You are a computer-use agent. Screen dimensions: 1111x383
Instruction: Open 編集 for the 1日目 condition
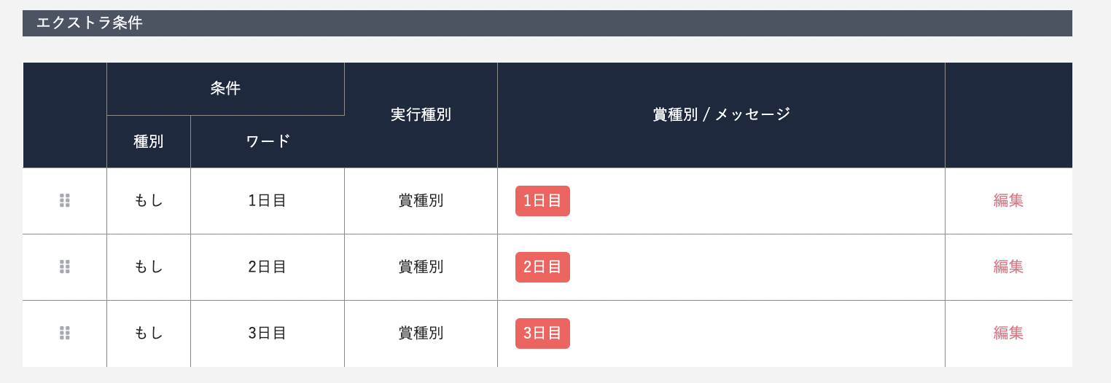pyautogui.click(x=1008, y=201)
